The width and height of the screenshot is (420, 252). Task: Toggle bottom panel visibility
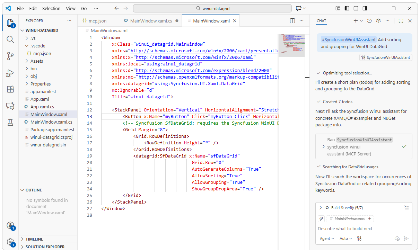(356, 8)
